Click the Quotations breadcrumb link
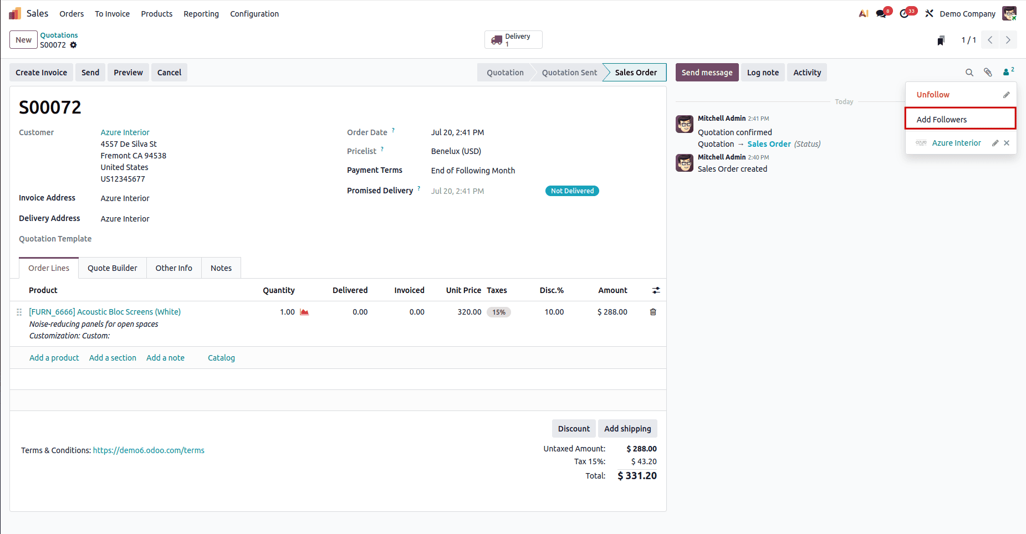Viewport: 1026px width, 534px height. point(59,35)
